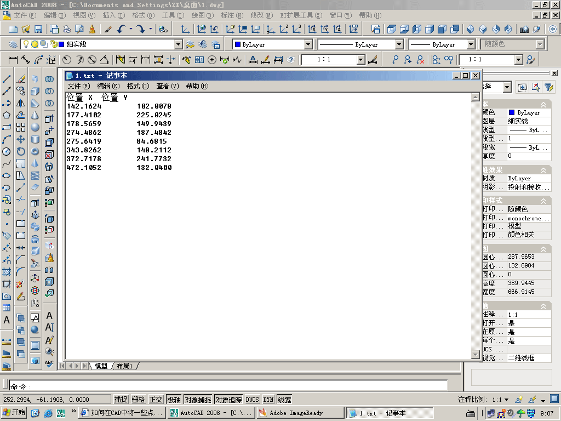
Task: Open Notepad 查看(V) menu
Action: point(168,86)
